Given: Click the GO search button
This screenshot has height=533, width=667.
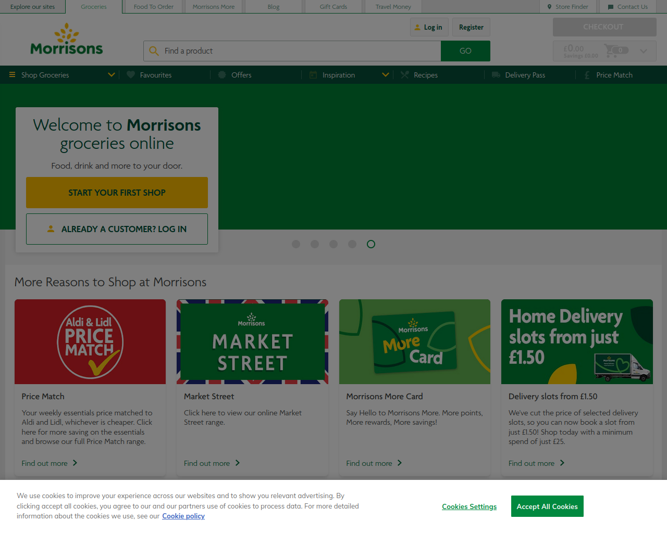Looking at the screenshot, I should (465, 51).
